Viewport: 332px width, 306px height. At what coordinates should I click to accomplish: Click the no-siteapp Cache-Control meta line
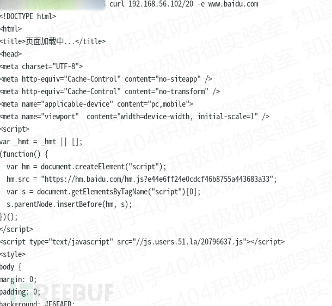coord(106,79)
